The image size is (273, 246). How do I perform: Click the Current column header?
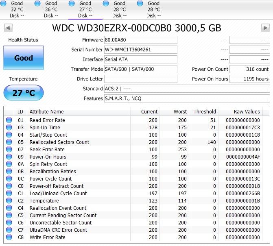(145, 112)
